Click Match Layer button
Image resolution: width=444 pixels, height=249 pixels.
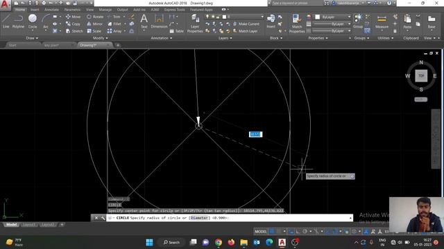245,31
